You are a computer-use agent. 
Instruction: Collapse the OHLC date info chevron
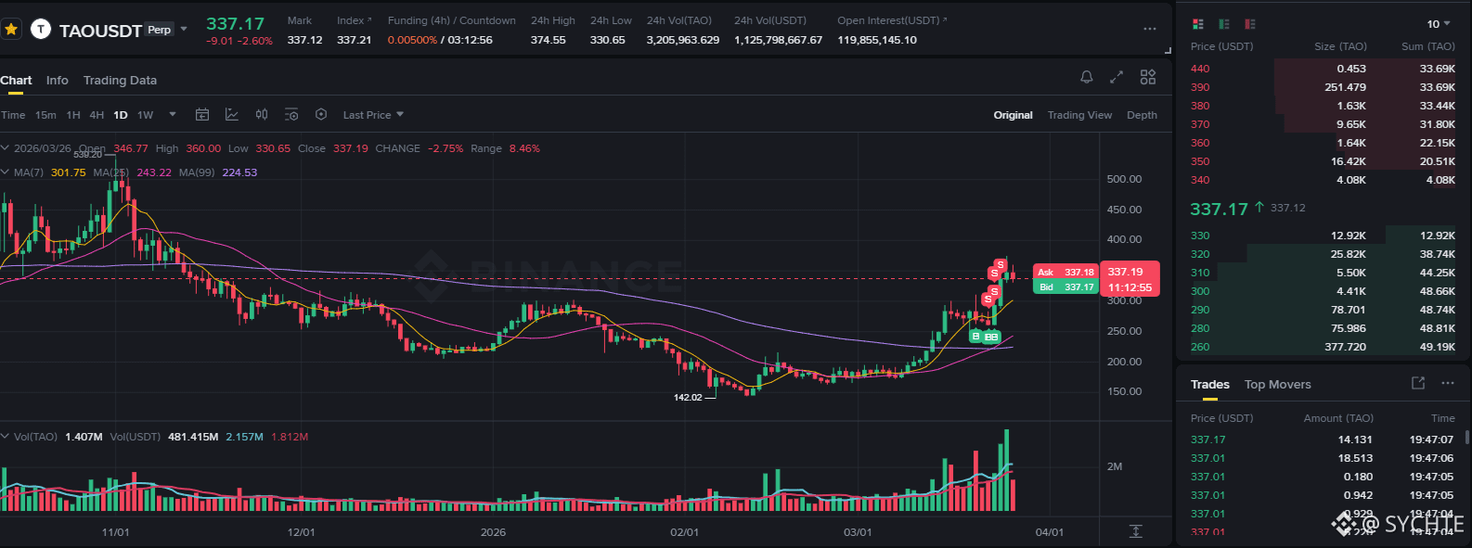(x=6, y=148)
